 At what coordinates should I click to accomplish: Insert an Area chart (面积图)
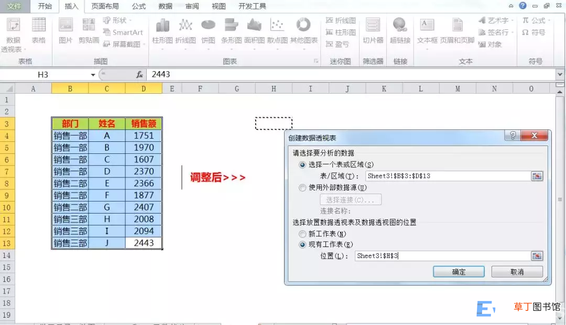pyautogui.click(x=255, y=33)
